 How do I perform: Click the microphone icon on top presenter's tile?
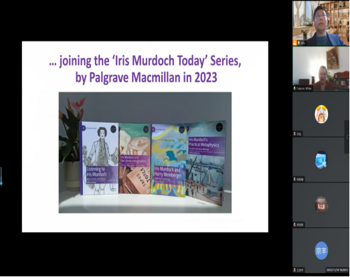tap(298, 43)
